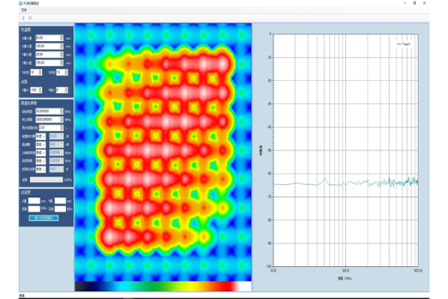
Task: Adjust the point-plot Y maximum spinner showing 0
Action: tap(66, 90)
